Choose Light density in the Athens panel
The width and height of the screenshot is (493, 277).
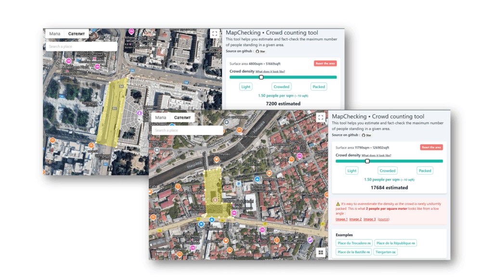(246, 87)
